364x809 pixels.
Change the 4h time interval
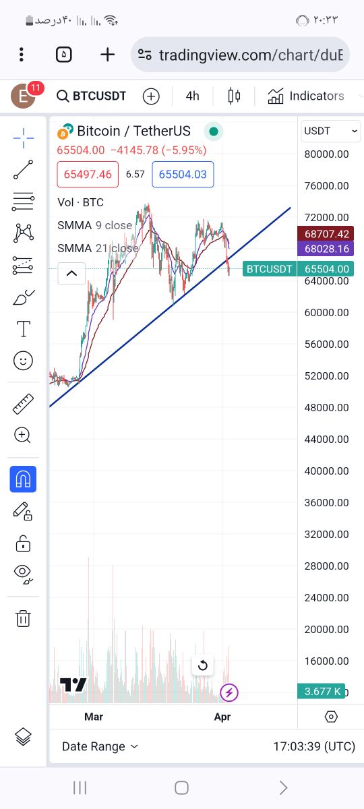(x=193, y=96)
